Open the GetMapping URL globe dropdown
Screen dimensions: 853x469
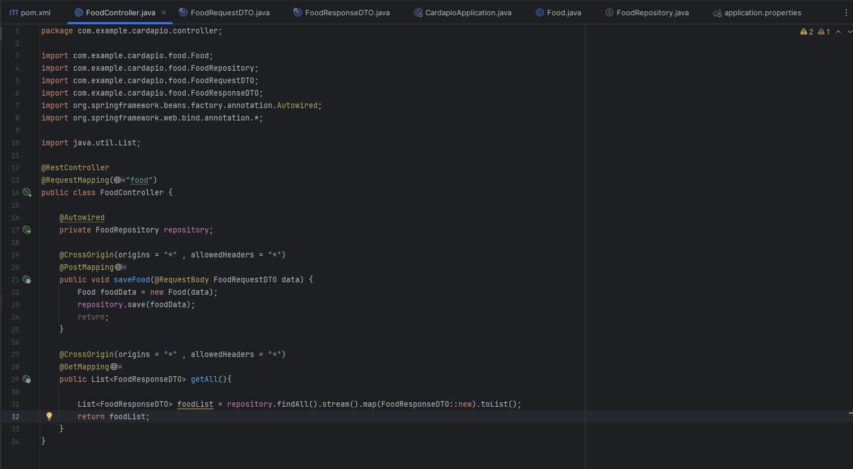coord(116,367)
